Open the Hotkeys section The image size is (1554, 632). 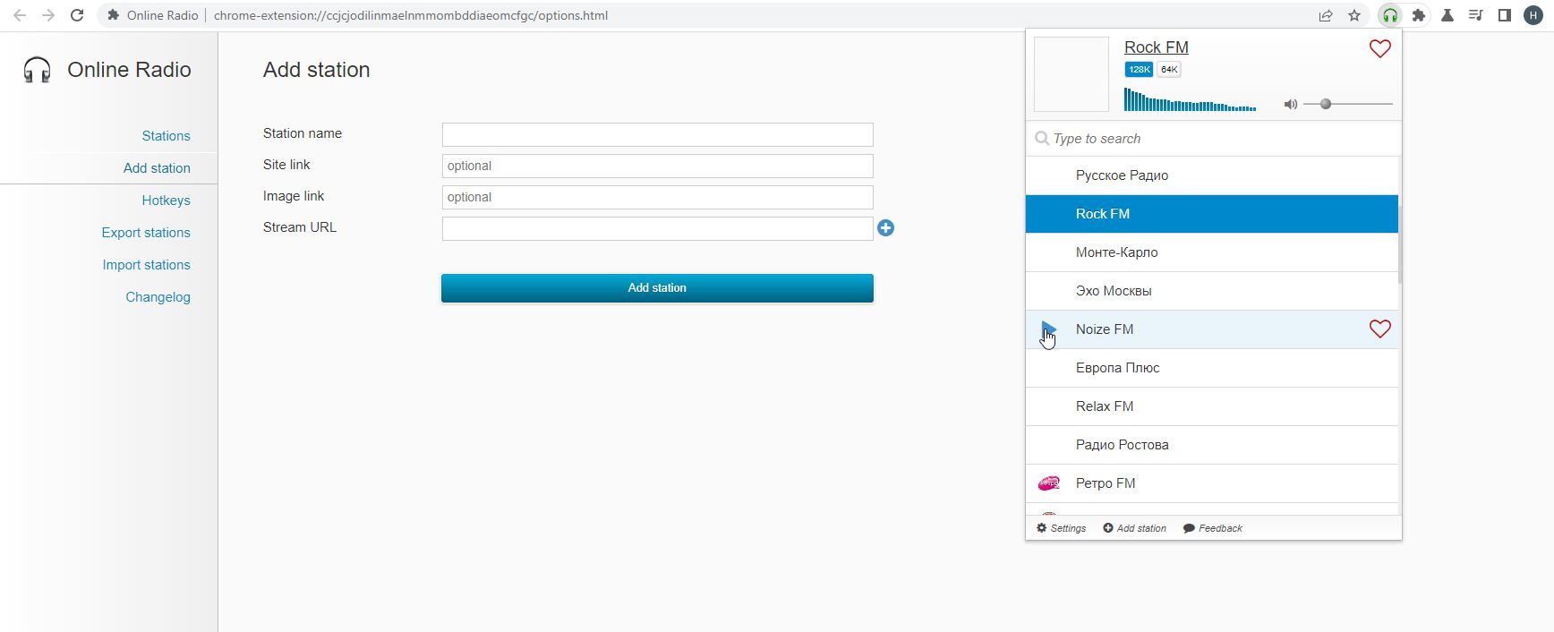(166, 201)
